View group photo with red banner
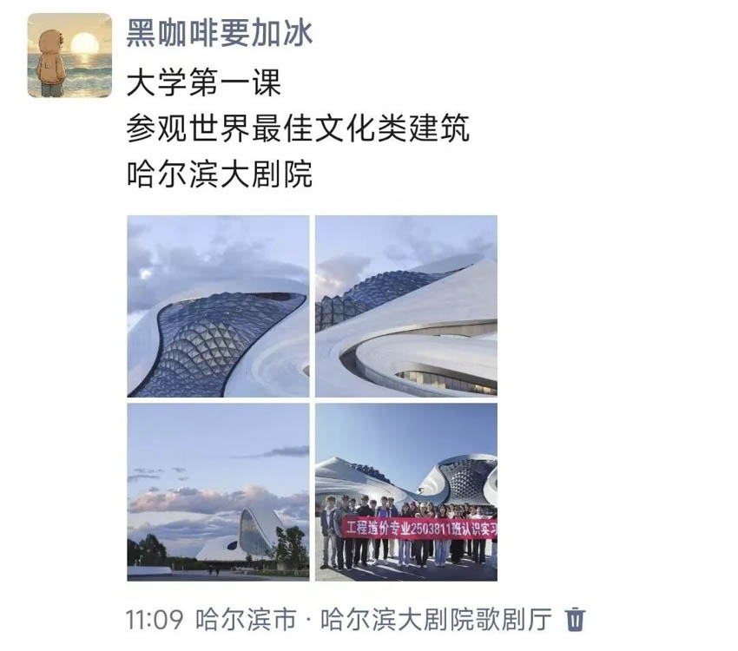Viewport: 738px width, 651px height. pyautogui.click(x=406, y=492)
